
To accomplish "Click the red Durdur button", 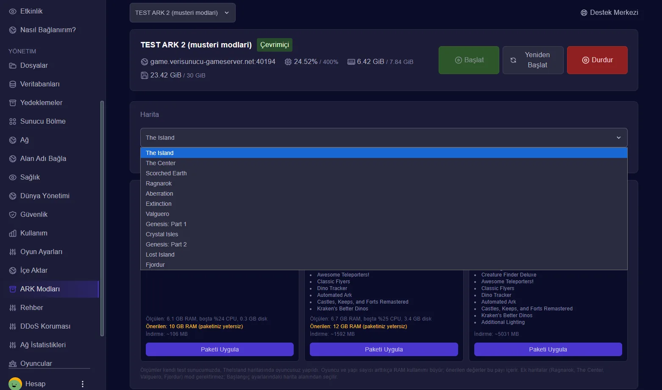I will [597, 60].
